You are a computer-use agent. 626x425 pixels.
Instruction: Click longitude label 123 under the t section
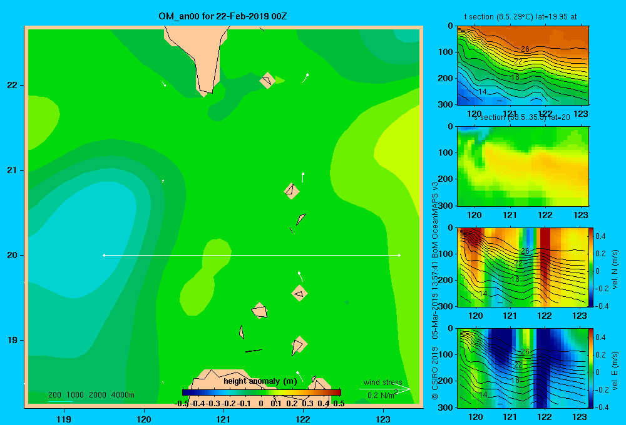[x=580, y=114]
